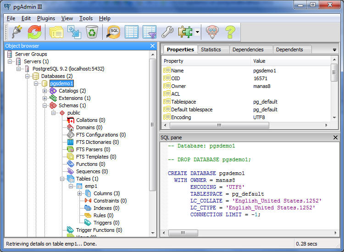Viewport: 344px width, 252px height.
Task: Open the View data grid icon
Action: tap(132, 32)
